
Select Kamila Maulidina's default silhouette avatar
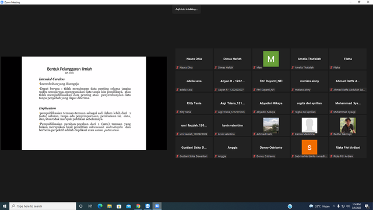click(309, 125)
